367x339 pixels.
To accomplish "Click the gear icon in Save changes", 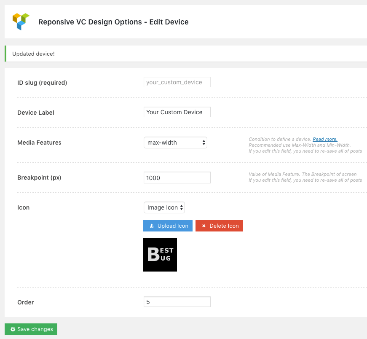I will 13,329.
